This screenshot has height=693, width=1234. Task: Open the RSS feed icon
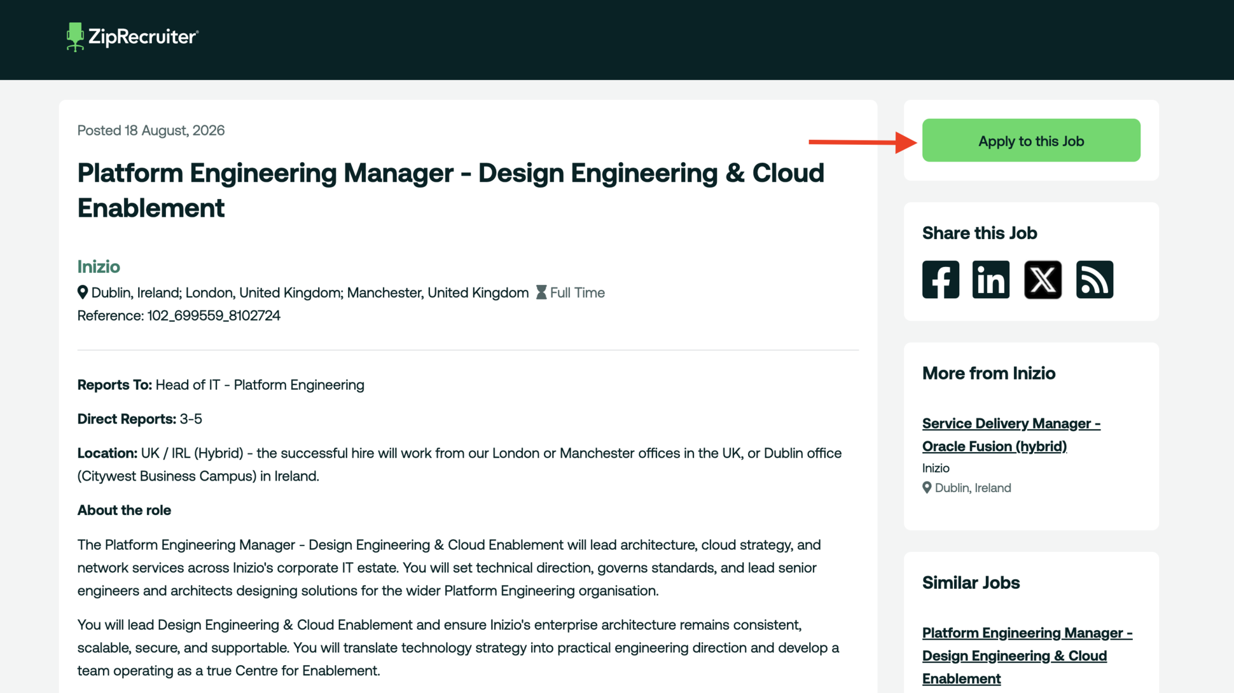click(1095, 280)
